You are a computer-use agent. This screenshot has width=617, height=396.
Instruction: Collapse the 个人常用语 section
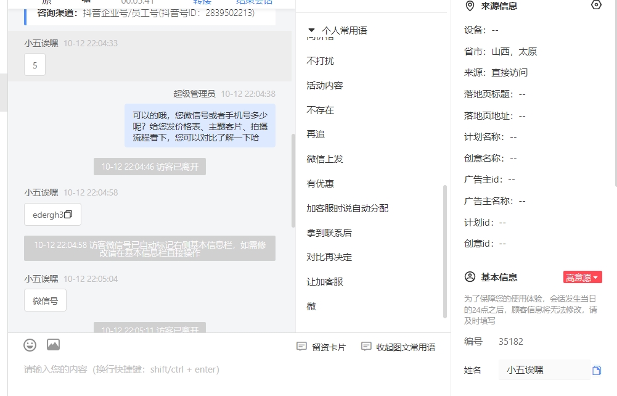click(312, 30)
